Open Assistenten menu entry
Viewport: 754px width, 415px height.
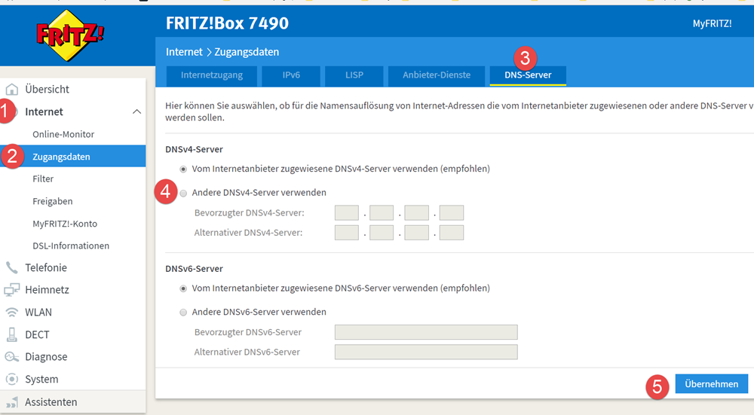coord(51,402)
